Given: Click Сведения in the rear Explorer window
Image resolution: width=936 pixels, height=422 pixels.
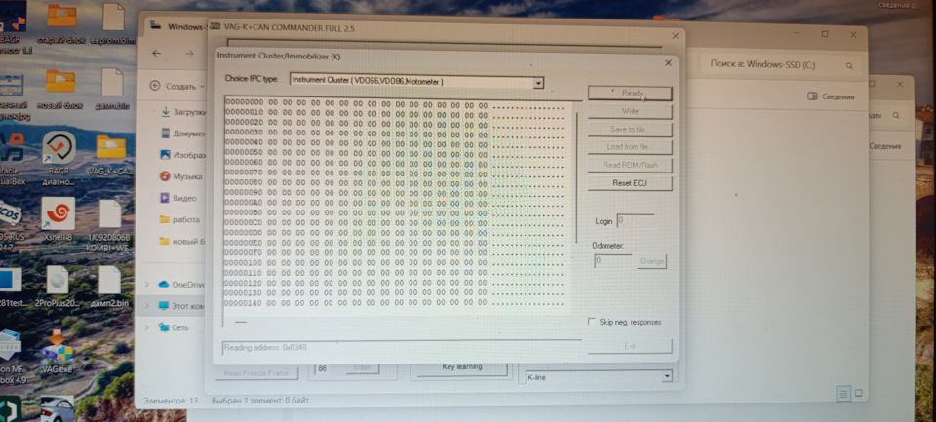Looking at the screenshot, I should [883, 147].
